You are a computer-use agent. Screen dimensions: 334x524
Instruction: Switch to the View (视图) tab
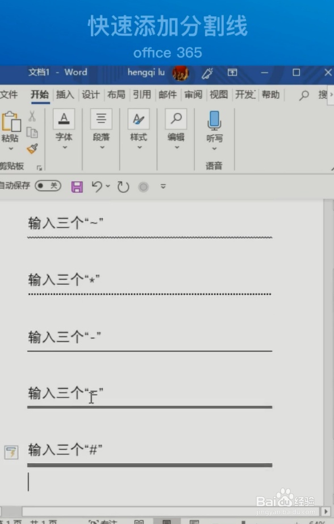[219, 94]
